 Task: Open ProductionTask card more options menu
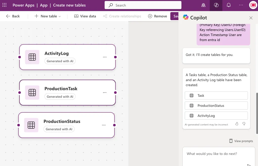(x=105, y=93)
